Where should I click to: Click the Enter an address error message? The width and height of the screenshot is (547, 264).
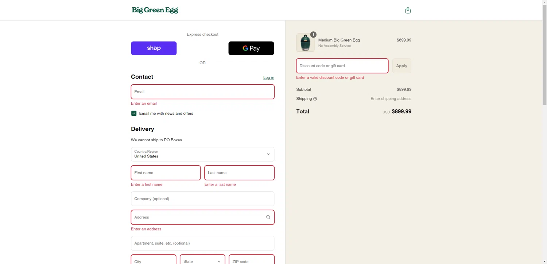coord(146,229)
